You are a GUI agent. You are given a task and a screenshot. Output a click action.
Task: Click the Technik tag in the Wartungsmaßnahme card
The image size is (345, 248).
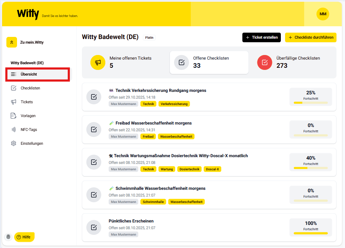pos(148,169)
